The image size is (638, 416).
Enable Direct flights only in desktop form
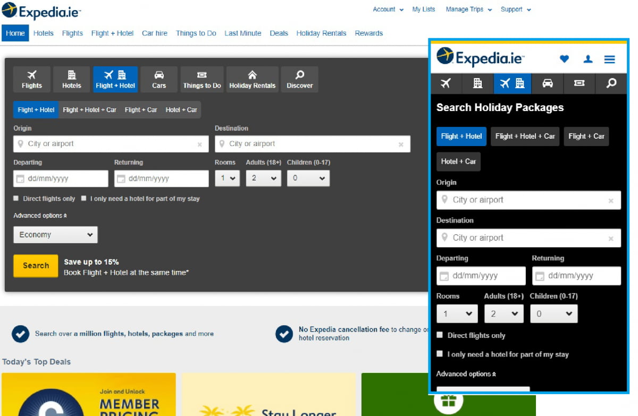pos(16,198)
